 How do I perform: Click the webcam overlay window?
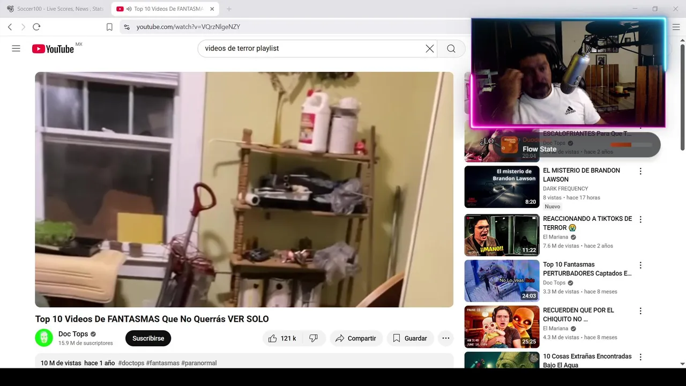568,73
